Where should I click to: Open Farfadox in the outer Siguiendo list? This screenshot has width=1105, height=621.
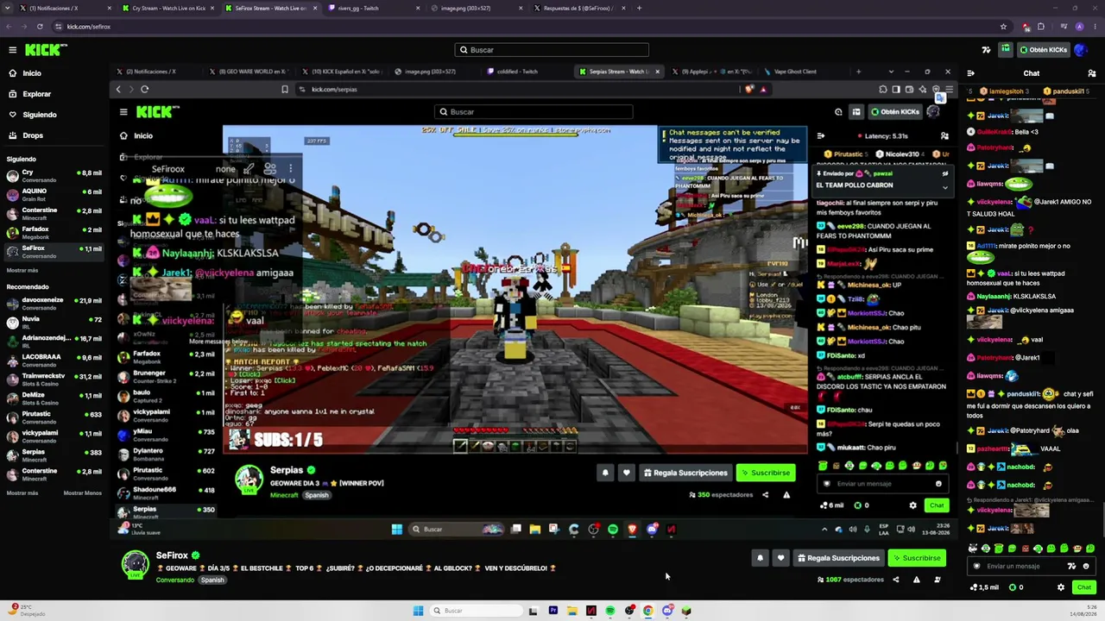tap(54, 233)
